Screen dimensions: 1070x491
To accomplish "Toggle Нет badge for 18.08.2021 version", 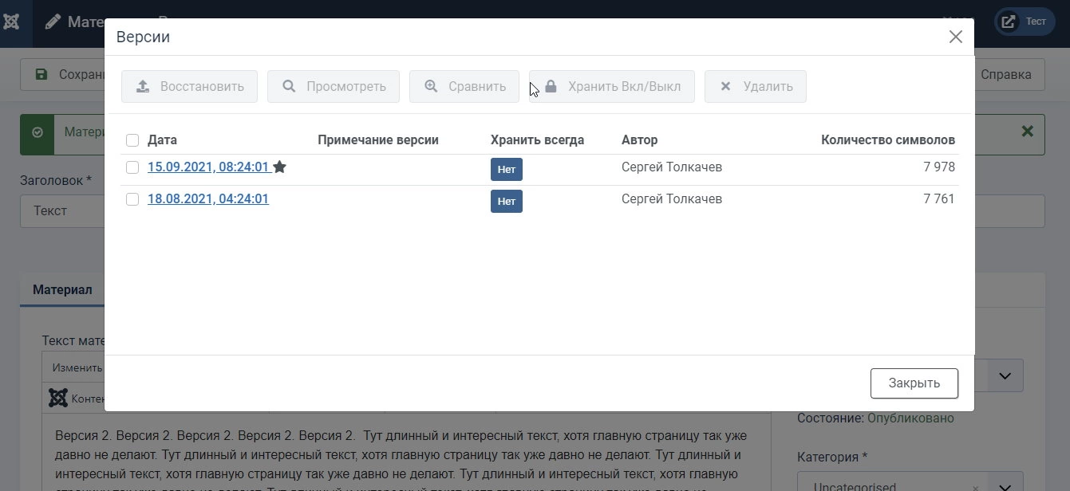I will (507, 201).
